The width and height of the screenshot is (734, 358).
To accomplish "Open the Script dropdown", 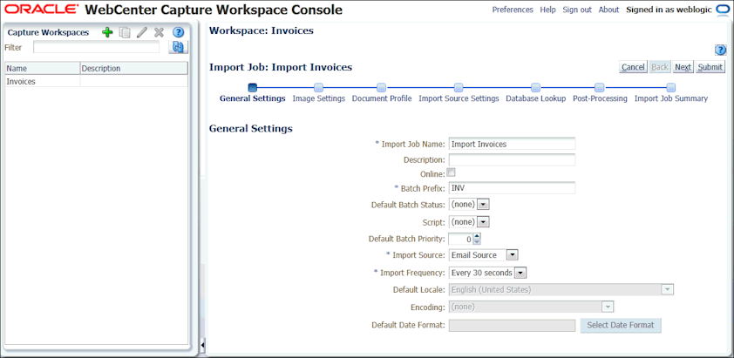I will point(485,221).
